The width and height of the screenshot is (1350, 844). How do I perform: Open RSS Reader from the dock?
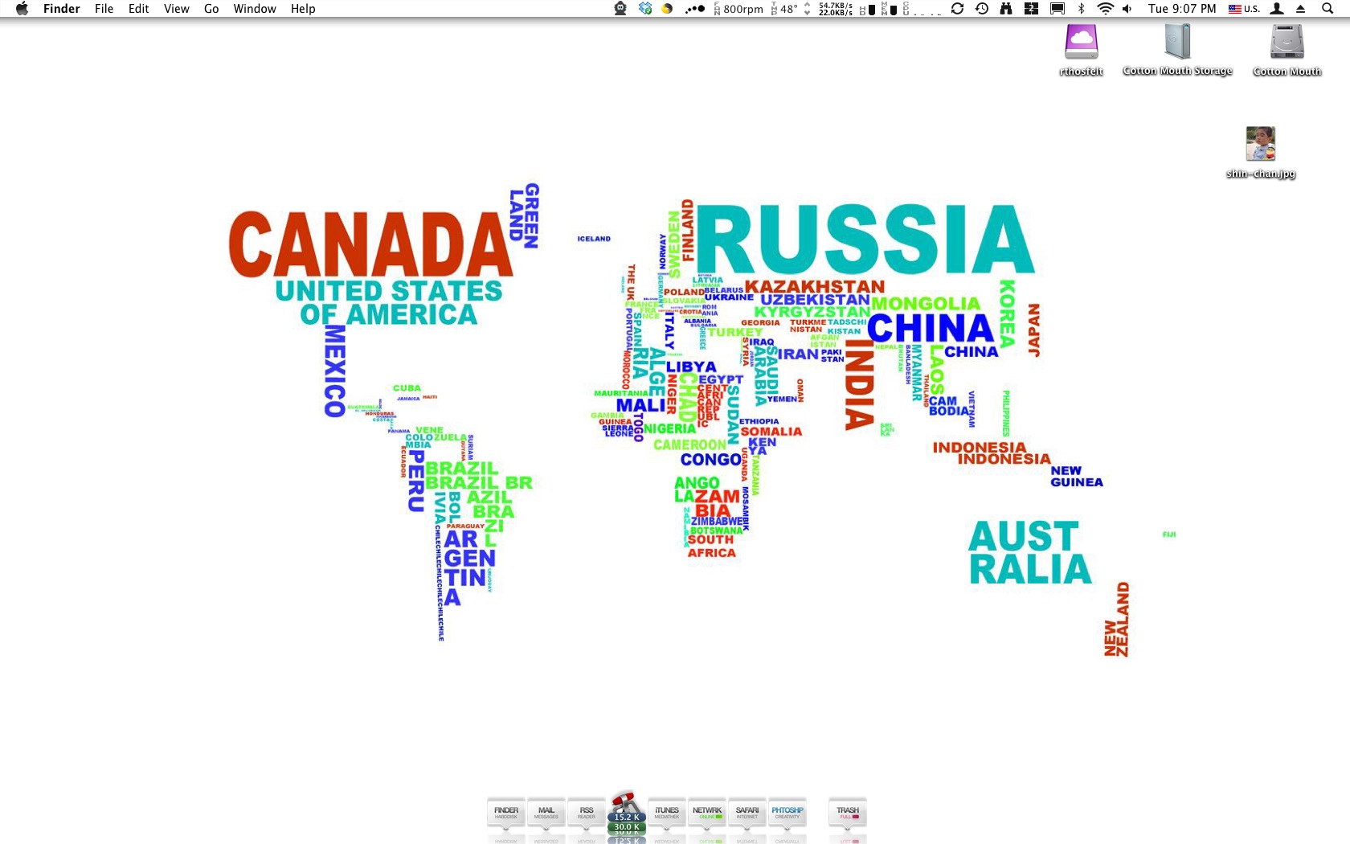587,813
